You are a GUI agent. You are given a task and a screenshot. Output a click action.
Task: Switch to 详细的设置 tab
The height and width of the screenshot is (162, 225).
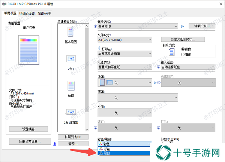pyautogui.click(x=27, y=13)
